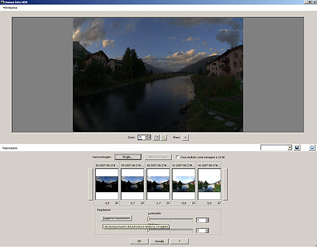Click the zoom value dropdown arrow
Viewport: 317px width, 247px height.
click(x=149, y=137)
